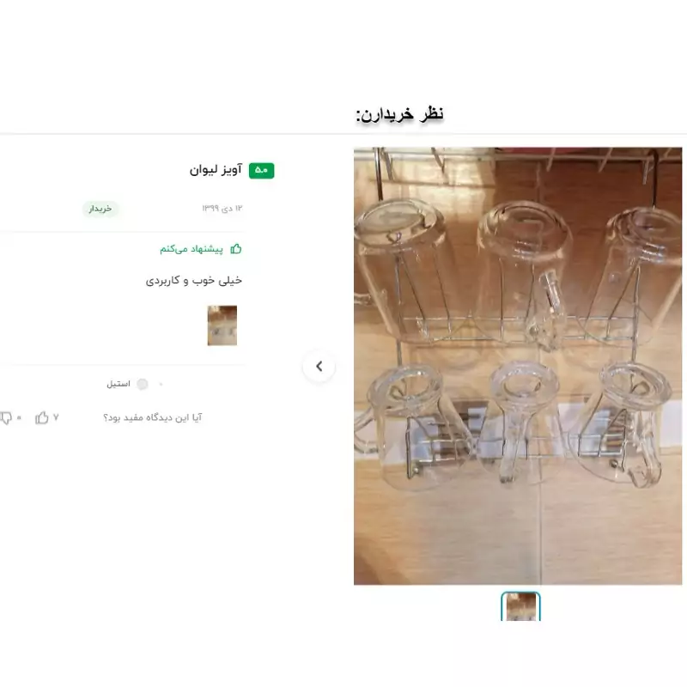687x687 pixels.
Task: Select the thumbnail below the main photo
Action: click(x=520, y=606)
